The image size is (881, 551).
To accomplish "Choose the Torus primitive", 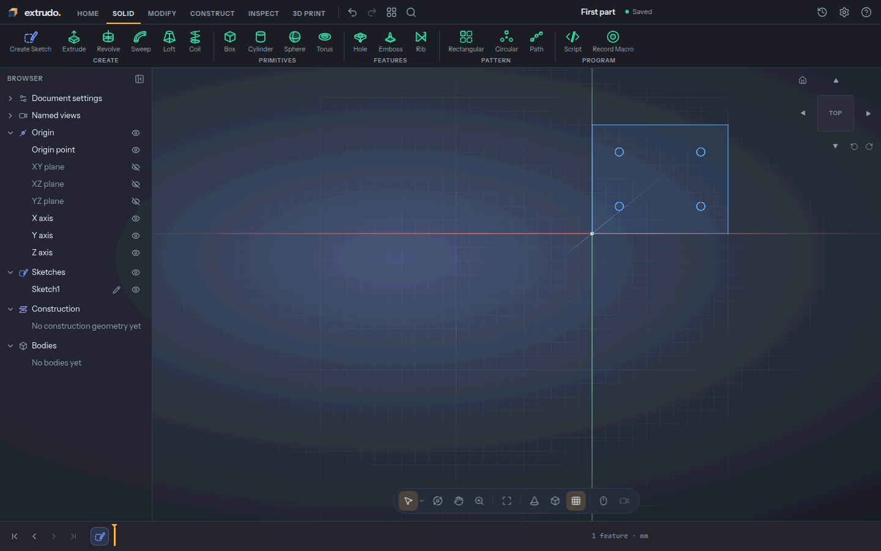I will click(x=325, y=42).
